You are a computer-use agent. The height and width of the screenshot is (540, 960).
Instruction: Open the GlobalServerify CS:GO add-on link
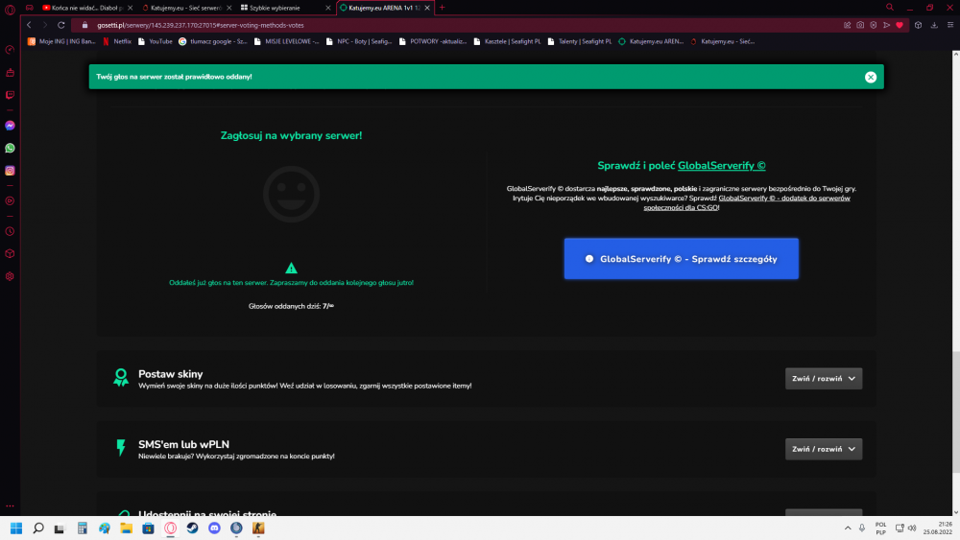click(x=746, y=202)
